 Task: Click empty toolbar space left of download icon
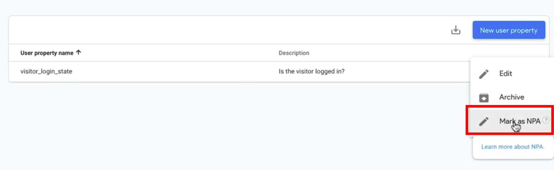click(x=228, y=30)
